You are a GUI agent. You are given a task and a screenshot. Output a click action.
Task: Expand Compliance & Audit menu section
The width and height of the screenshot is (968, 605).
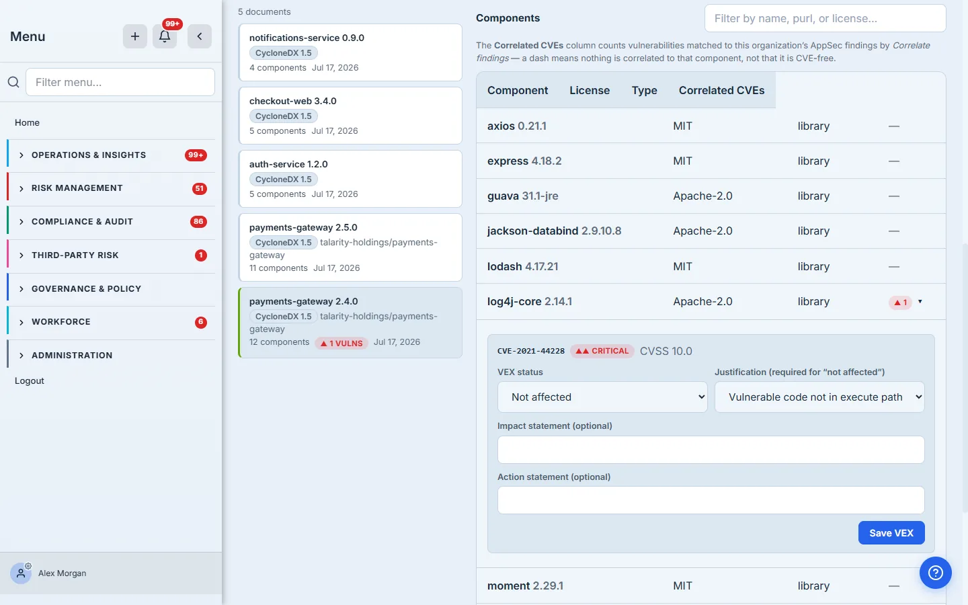tap(112, 222)
